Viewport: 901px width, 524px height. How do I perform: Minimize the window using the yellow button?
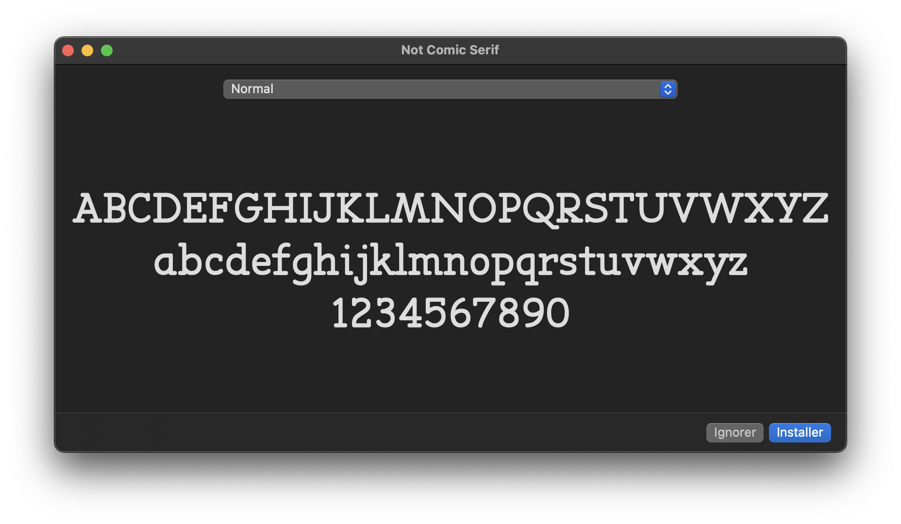click(x=87, y=50)
